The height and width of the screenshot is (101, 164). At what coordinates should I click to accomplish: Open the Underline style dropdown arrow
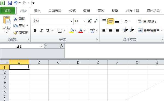52,31
